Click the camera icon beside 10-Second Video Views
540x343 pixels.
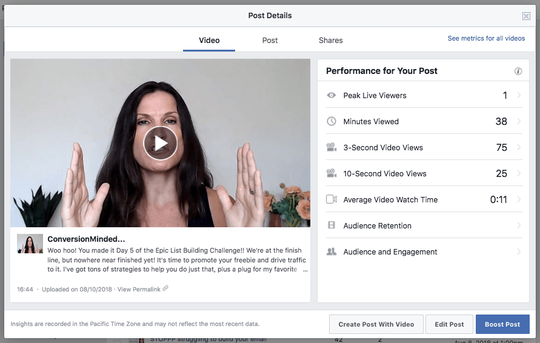[332, 173]
